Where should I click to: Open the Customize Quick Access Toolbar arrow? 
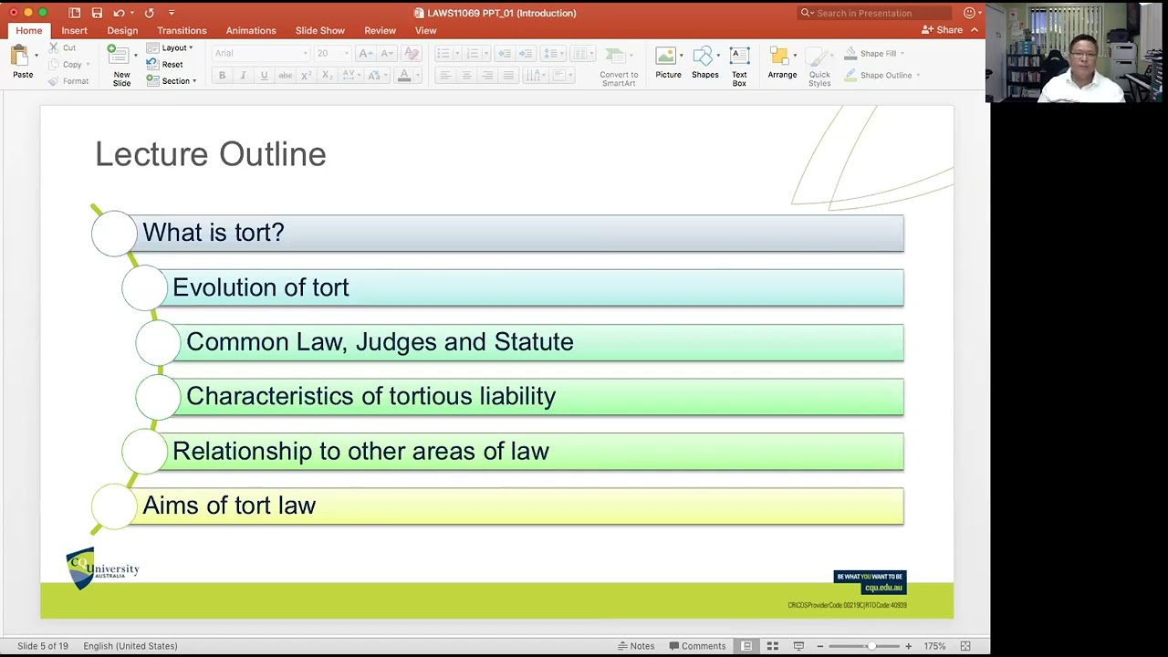[171, 13]
